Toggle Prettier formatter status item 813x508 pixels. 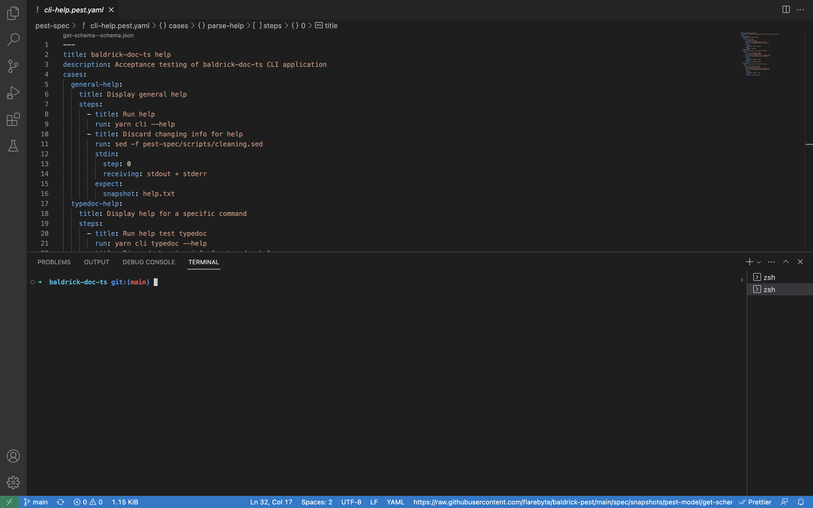[755, 502]
